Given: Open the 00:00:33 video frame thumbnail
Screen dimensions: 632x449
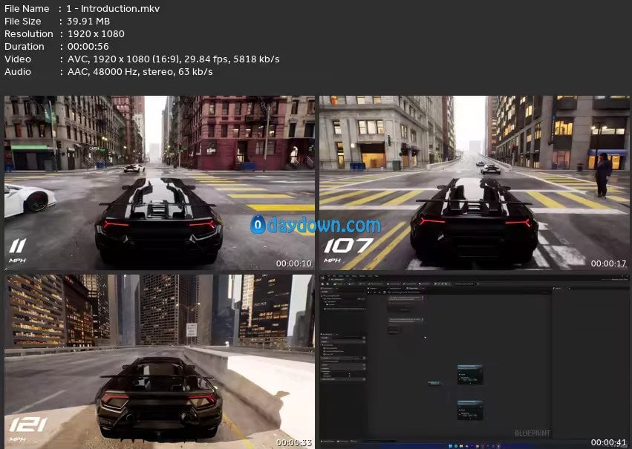Looking at the screenshot, I should coord(160,361).
